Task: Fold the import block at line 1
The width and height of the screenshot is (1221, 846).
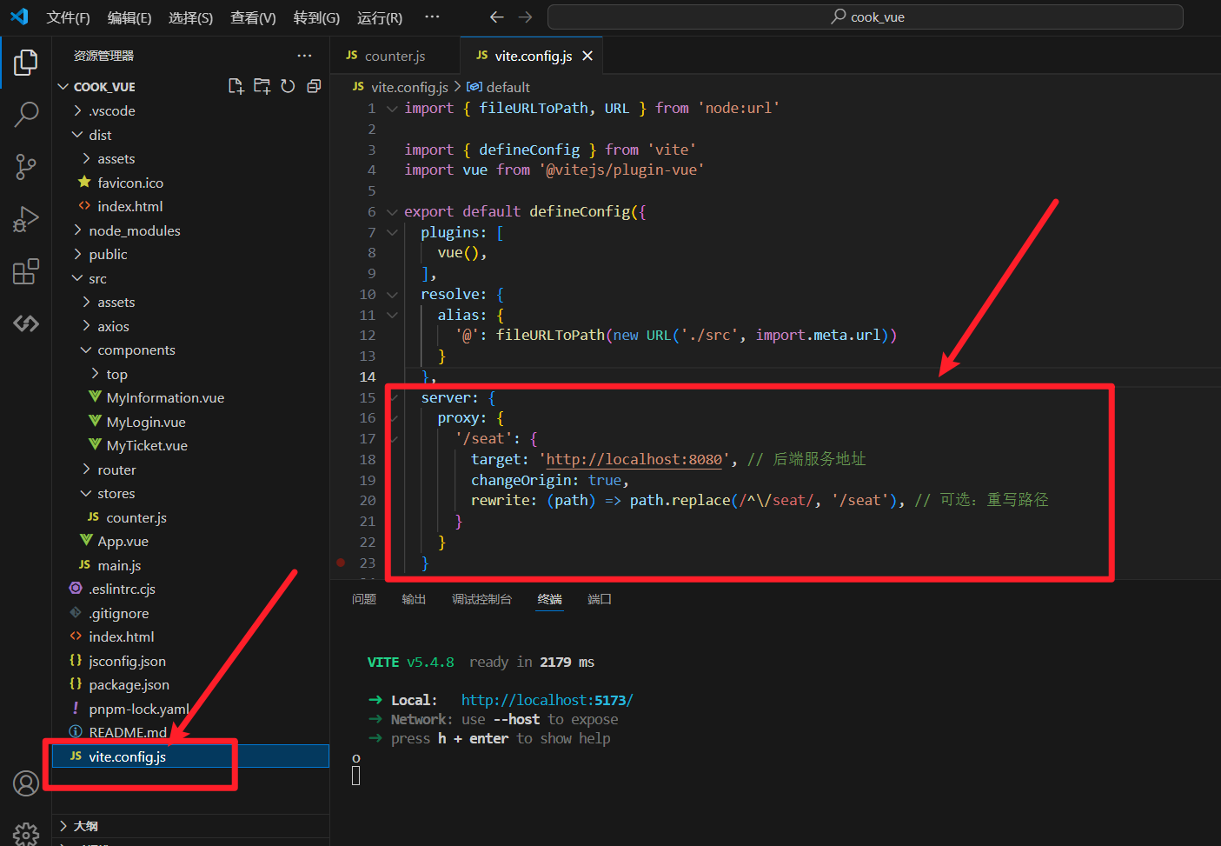Action: tap(392, 109)
